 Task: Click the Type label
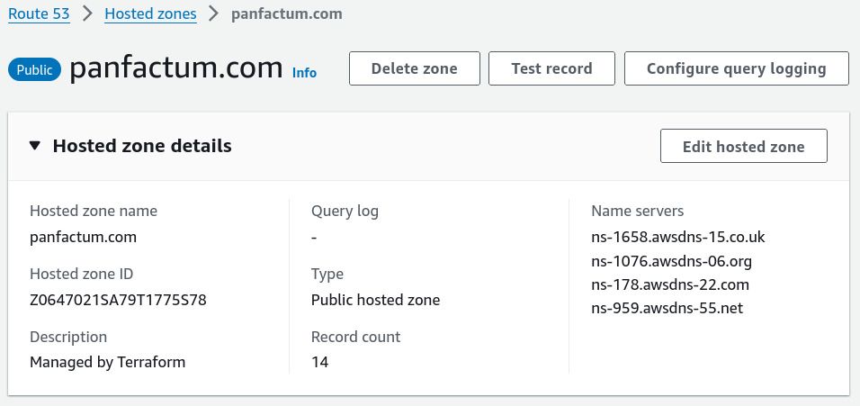[x=327, y=275]
